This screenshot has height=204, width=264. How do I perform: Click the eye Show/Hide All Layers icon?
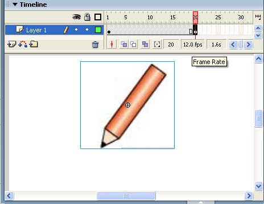[x=77, y=17]
